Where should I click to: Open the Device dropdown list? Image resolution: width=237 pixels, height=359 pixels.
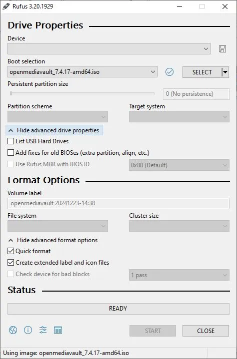pos(109,49)
